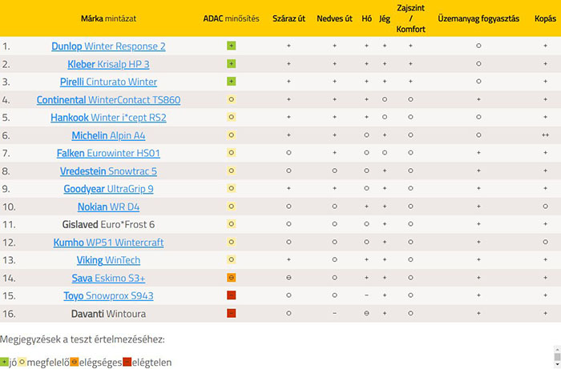Click the 'Megjegyzések a teszt értelmezéséhez' text
This screenshot has height=369, width=561.
coord(83,339)
